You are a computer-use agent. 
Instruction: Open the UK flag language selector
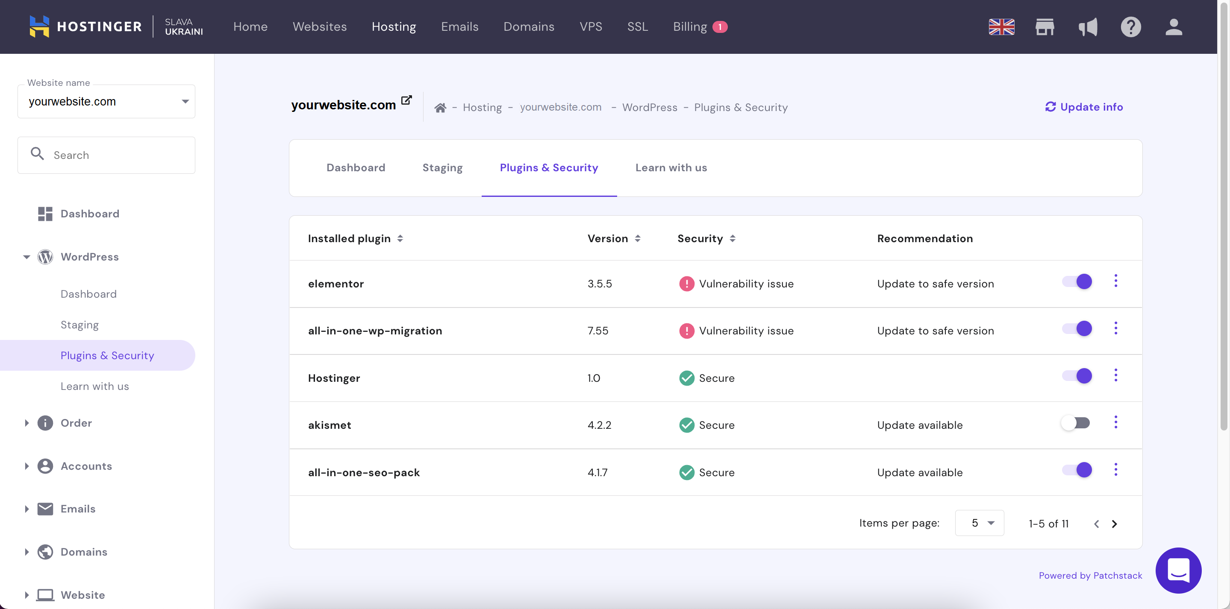coord(1001,27)
